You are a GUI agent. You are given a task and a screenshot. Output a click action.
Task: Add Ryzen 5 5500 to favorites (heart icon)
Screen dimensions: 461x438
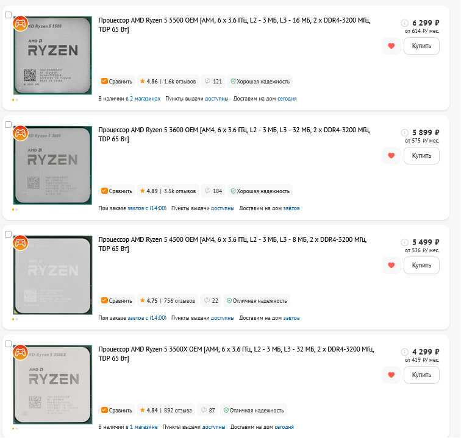pos(391,46)
